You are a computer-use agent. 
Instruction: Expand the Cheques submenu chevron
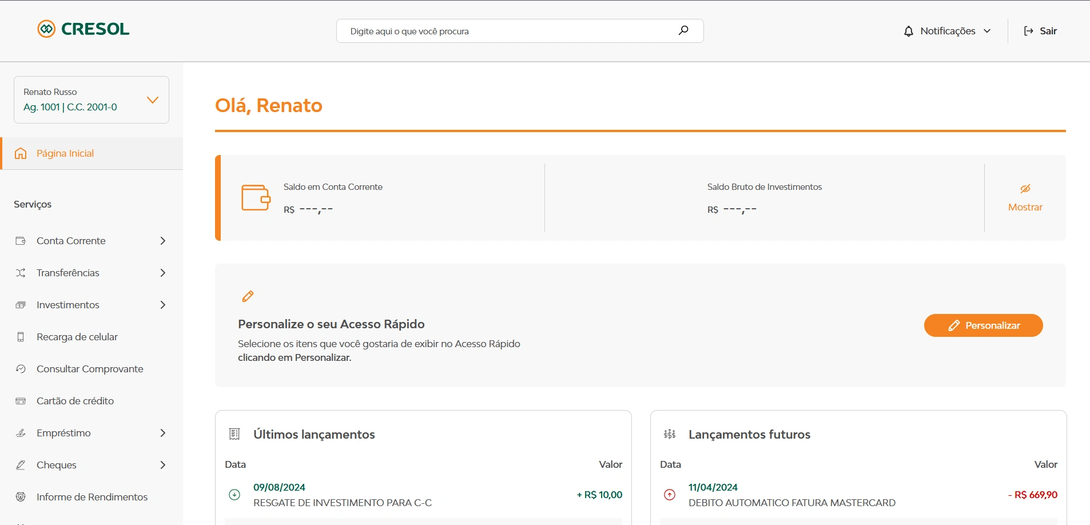163,465
